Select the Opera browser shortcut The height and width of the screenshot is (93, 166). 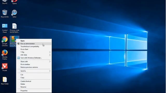coord(15,2)
